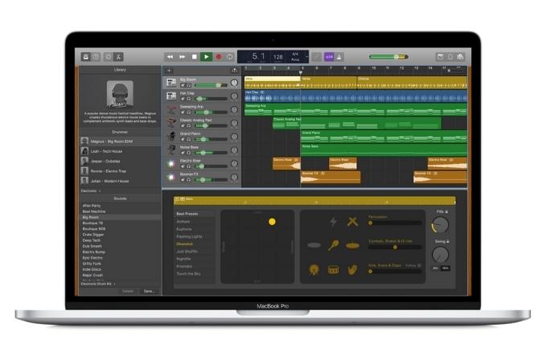Viewport: 546px width, 364px height.
Task: Add a new track with plus button
Action: [169, 71]
